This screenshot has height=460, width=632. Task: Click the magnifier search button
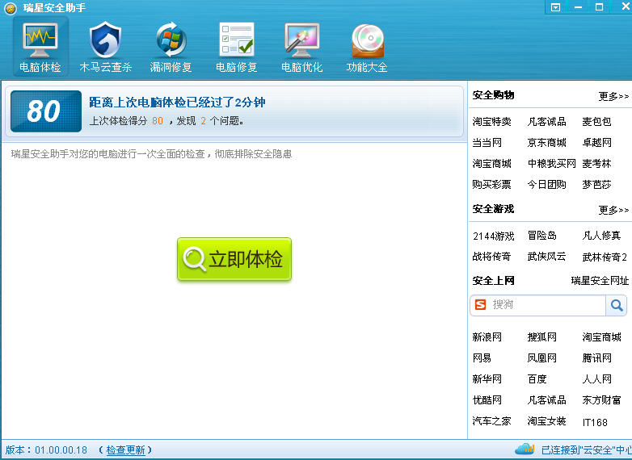point(617,305)
